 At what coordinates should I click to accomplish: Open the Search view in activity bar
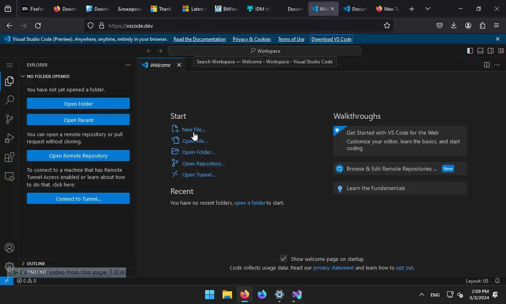[9, 100]
